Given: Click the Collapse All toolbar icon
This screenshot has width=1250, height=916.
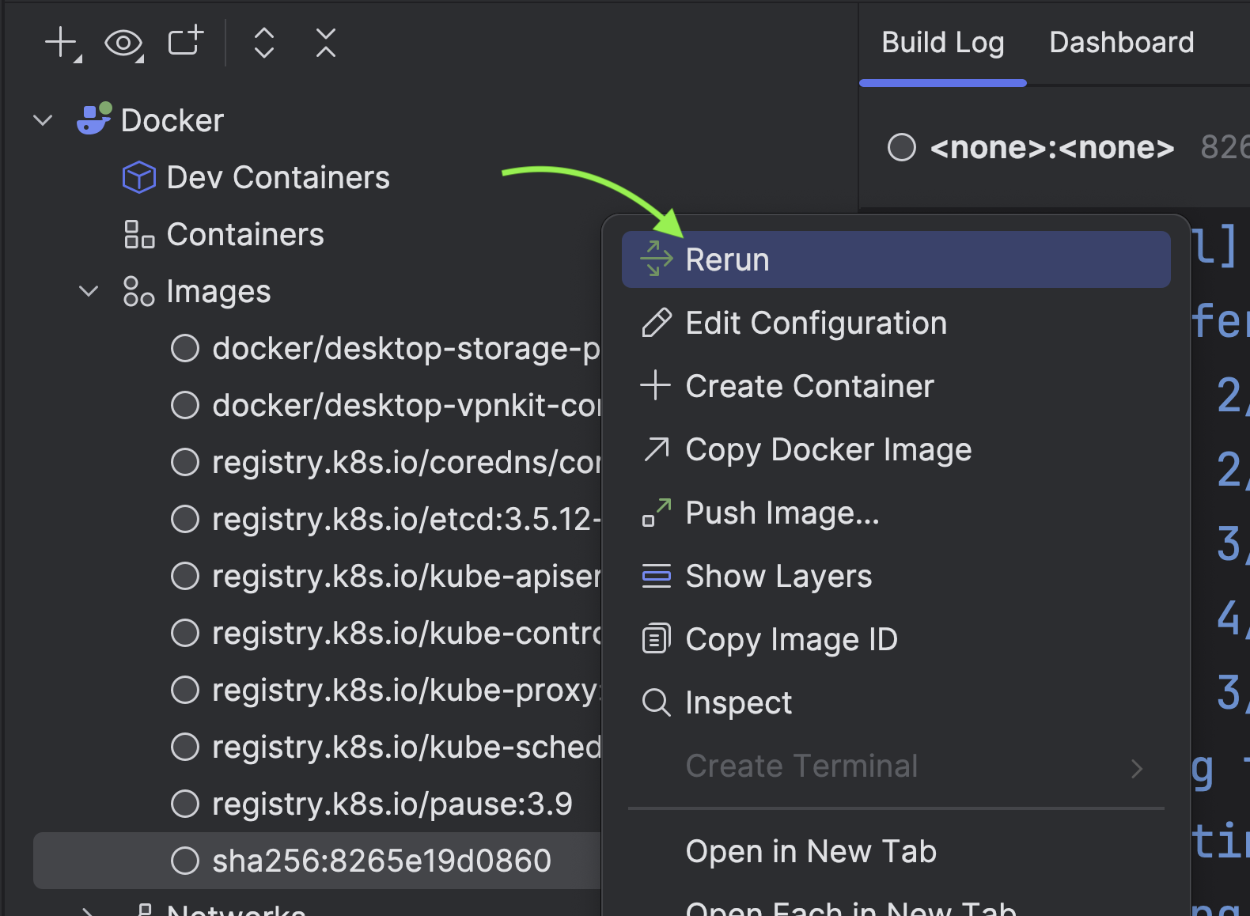Looking at the screenshot, I should pyautogui.click(x=326, y=43).
